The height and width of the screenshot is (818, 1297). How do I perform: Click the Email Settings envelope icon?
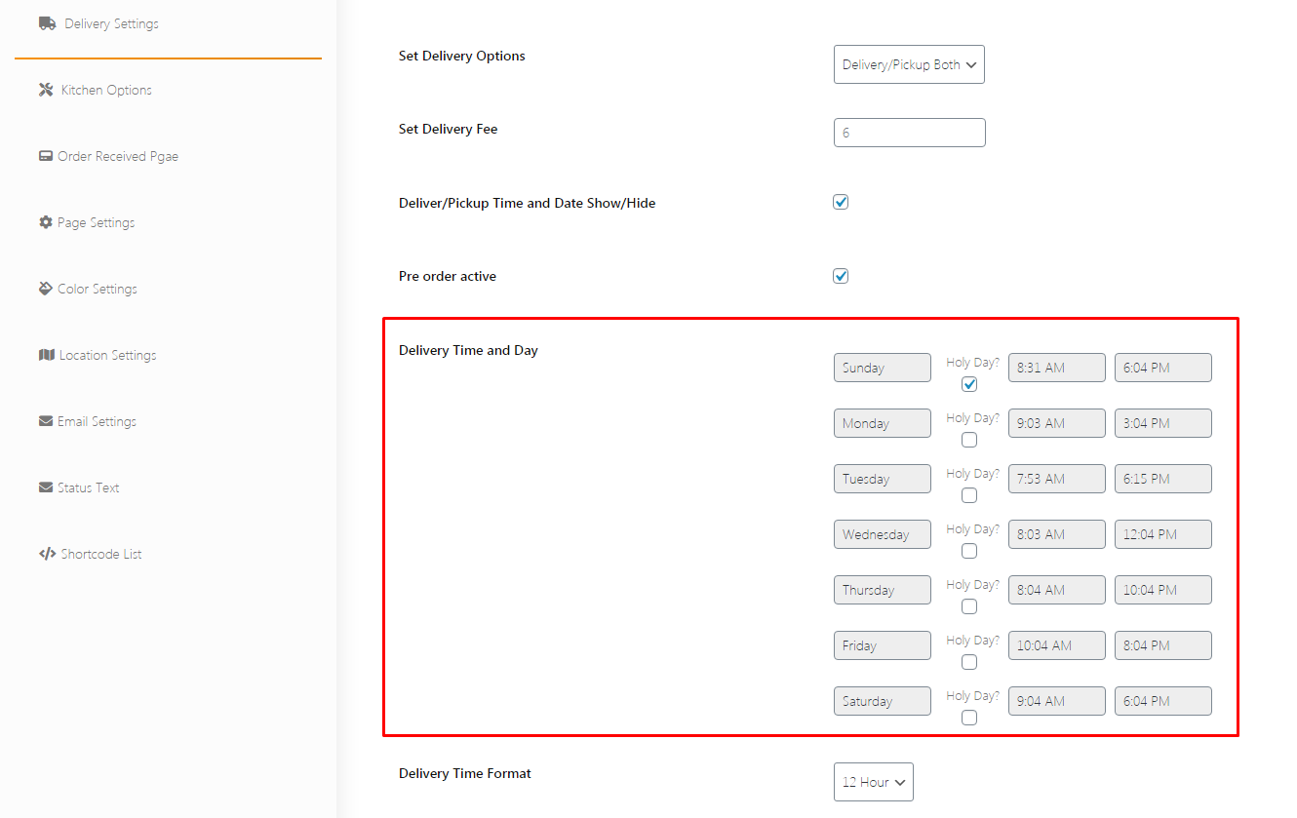click(46, 421)
